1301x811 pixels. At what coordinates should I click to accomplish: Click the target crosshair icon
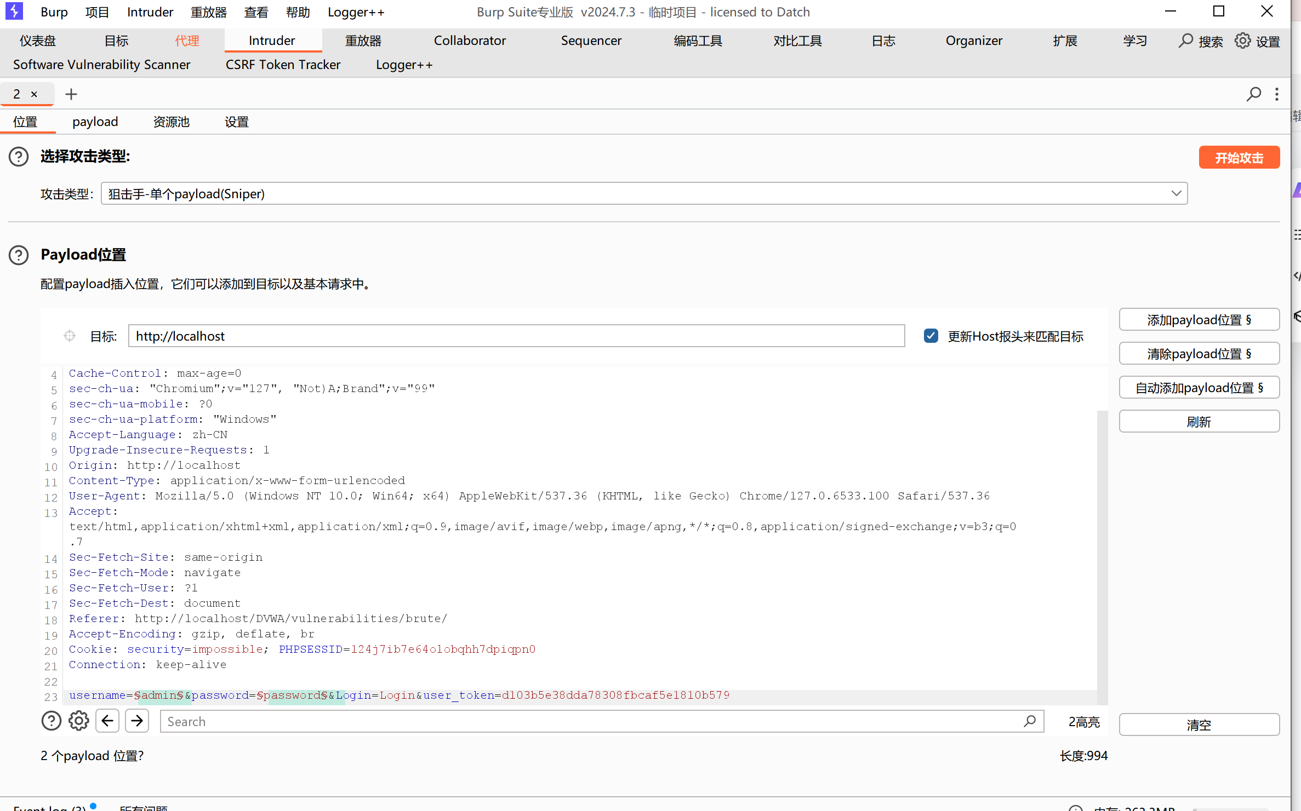tap(70, 336)
